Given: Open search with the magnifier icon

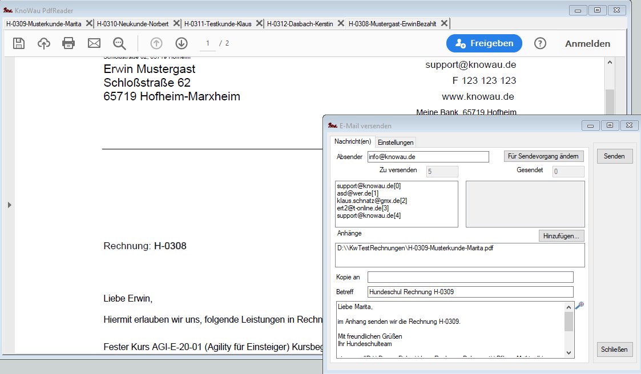Looking at the screenshot, I should [x=119, y=43].
